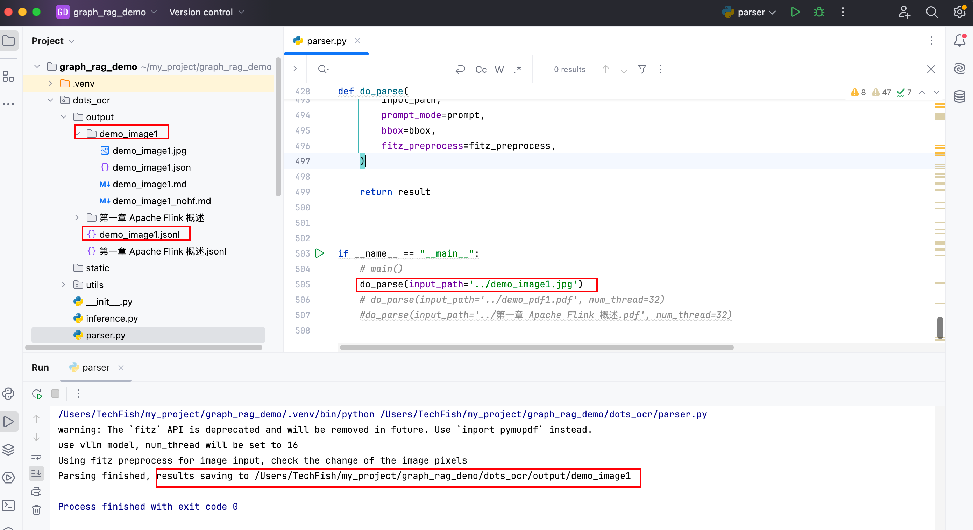This screenshot has height=530, width=973.
Task: Click the parser.py path link in console
Action: [x=543, y=414]
